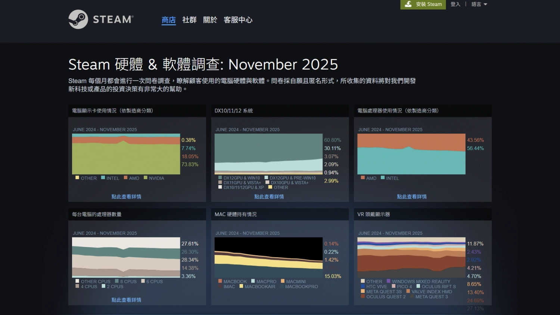The image size is (560, 315).
Task: Click the INTEL swatch in GPU legend
Action: tap(103, 178)
